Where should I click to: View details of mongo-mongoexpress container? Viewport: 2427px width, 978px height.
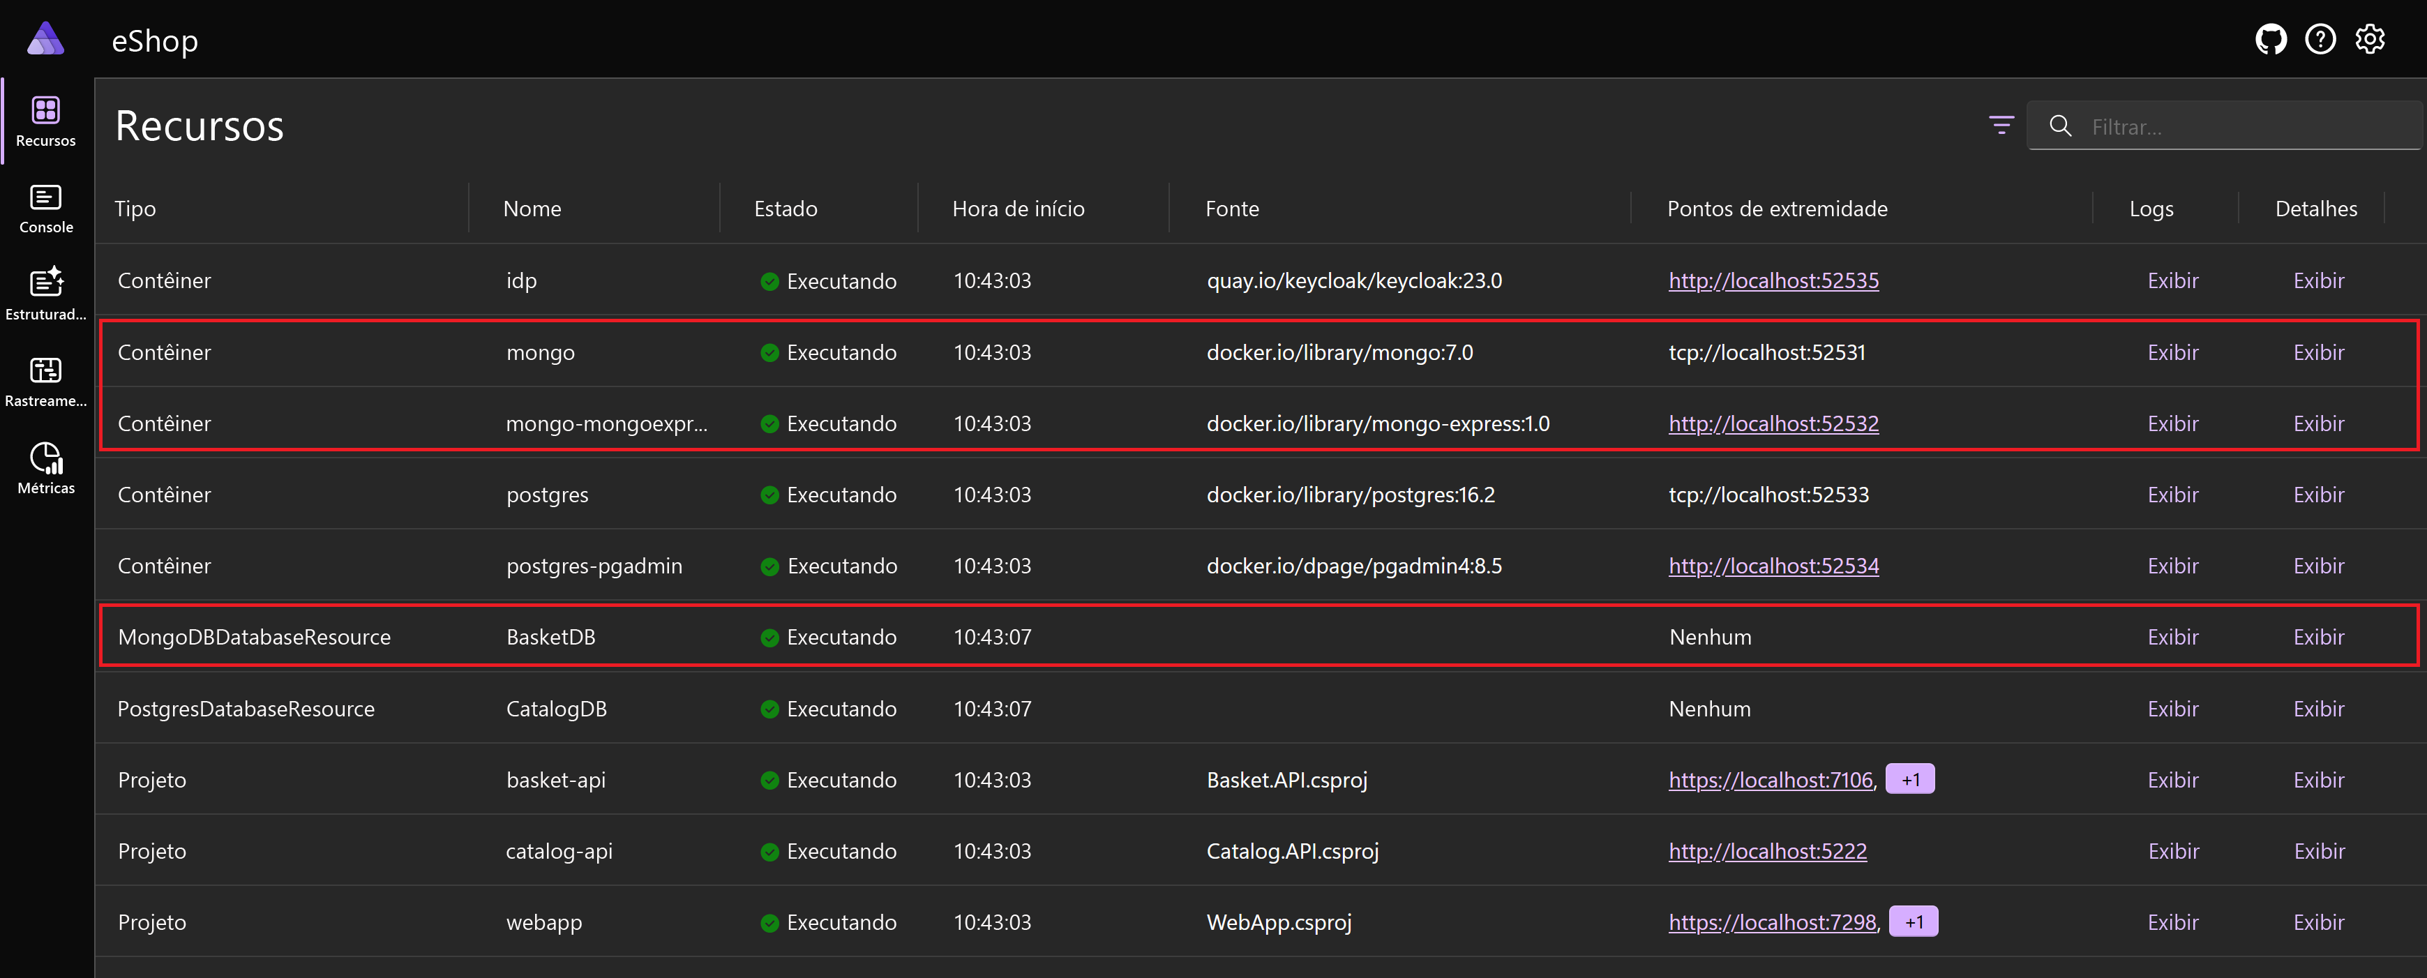point(2319,424)
